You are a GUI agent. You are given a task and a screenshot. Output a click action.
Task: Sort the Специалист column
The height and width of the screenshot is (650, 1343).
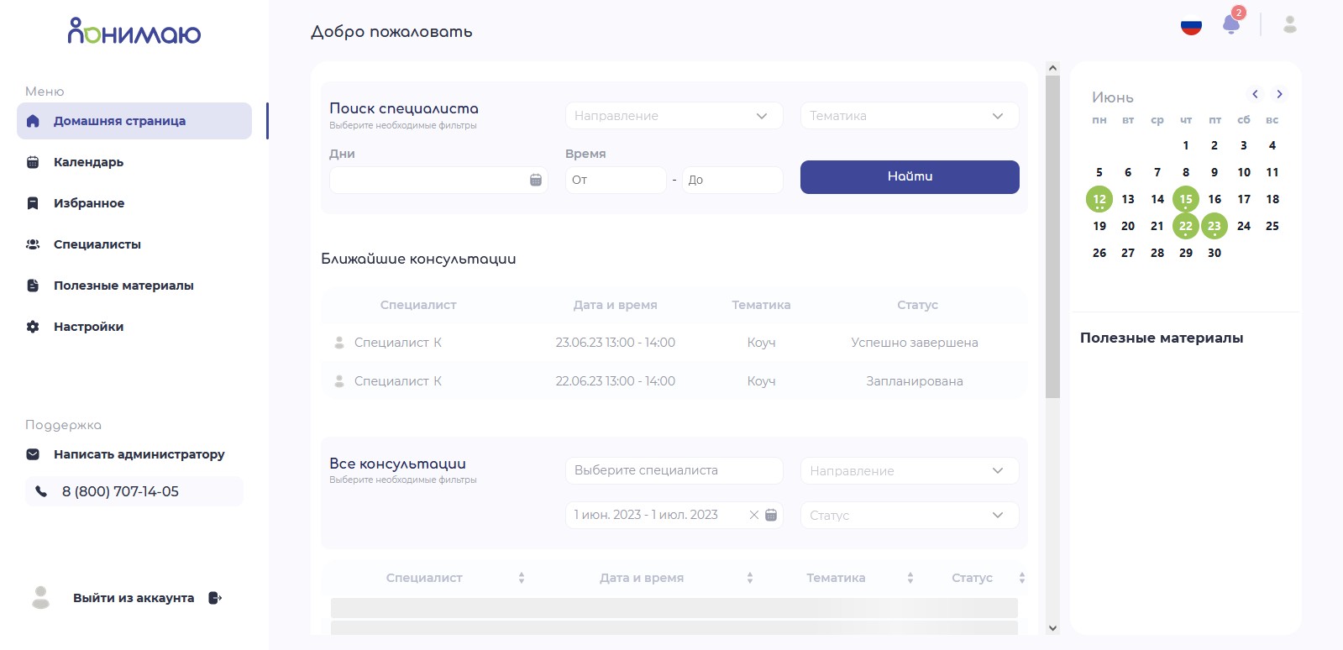click(522, 578)
